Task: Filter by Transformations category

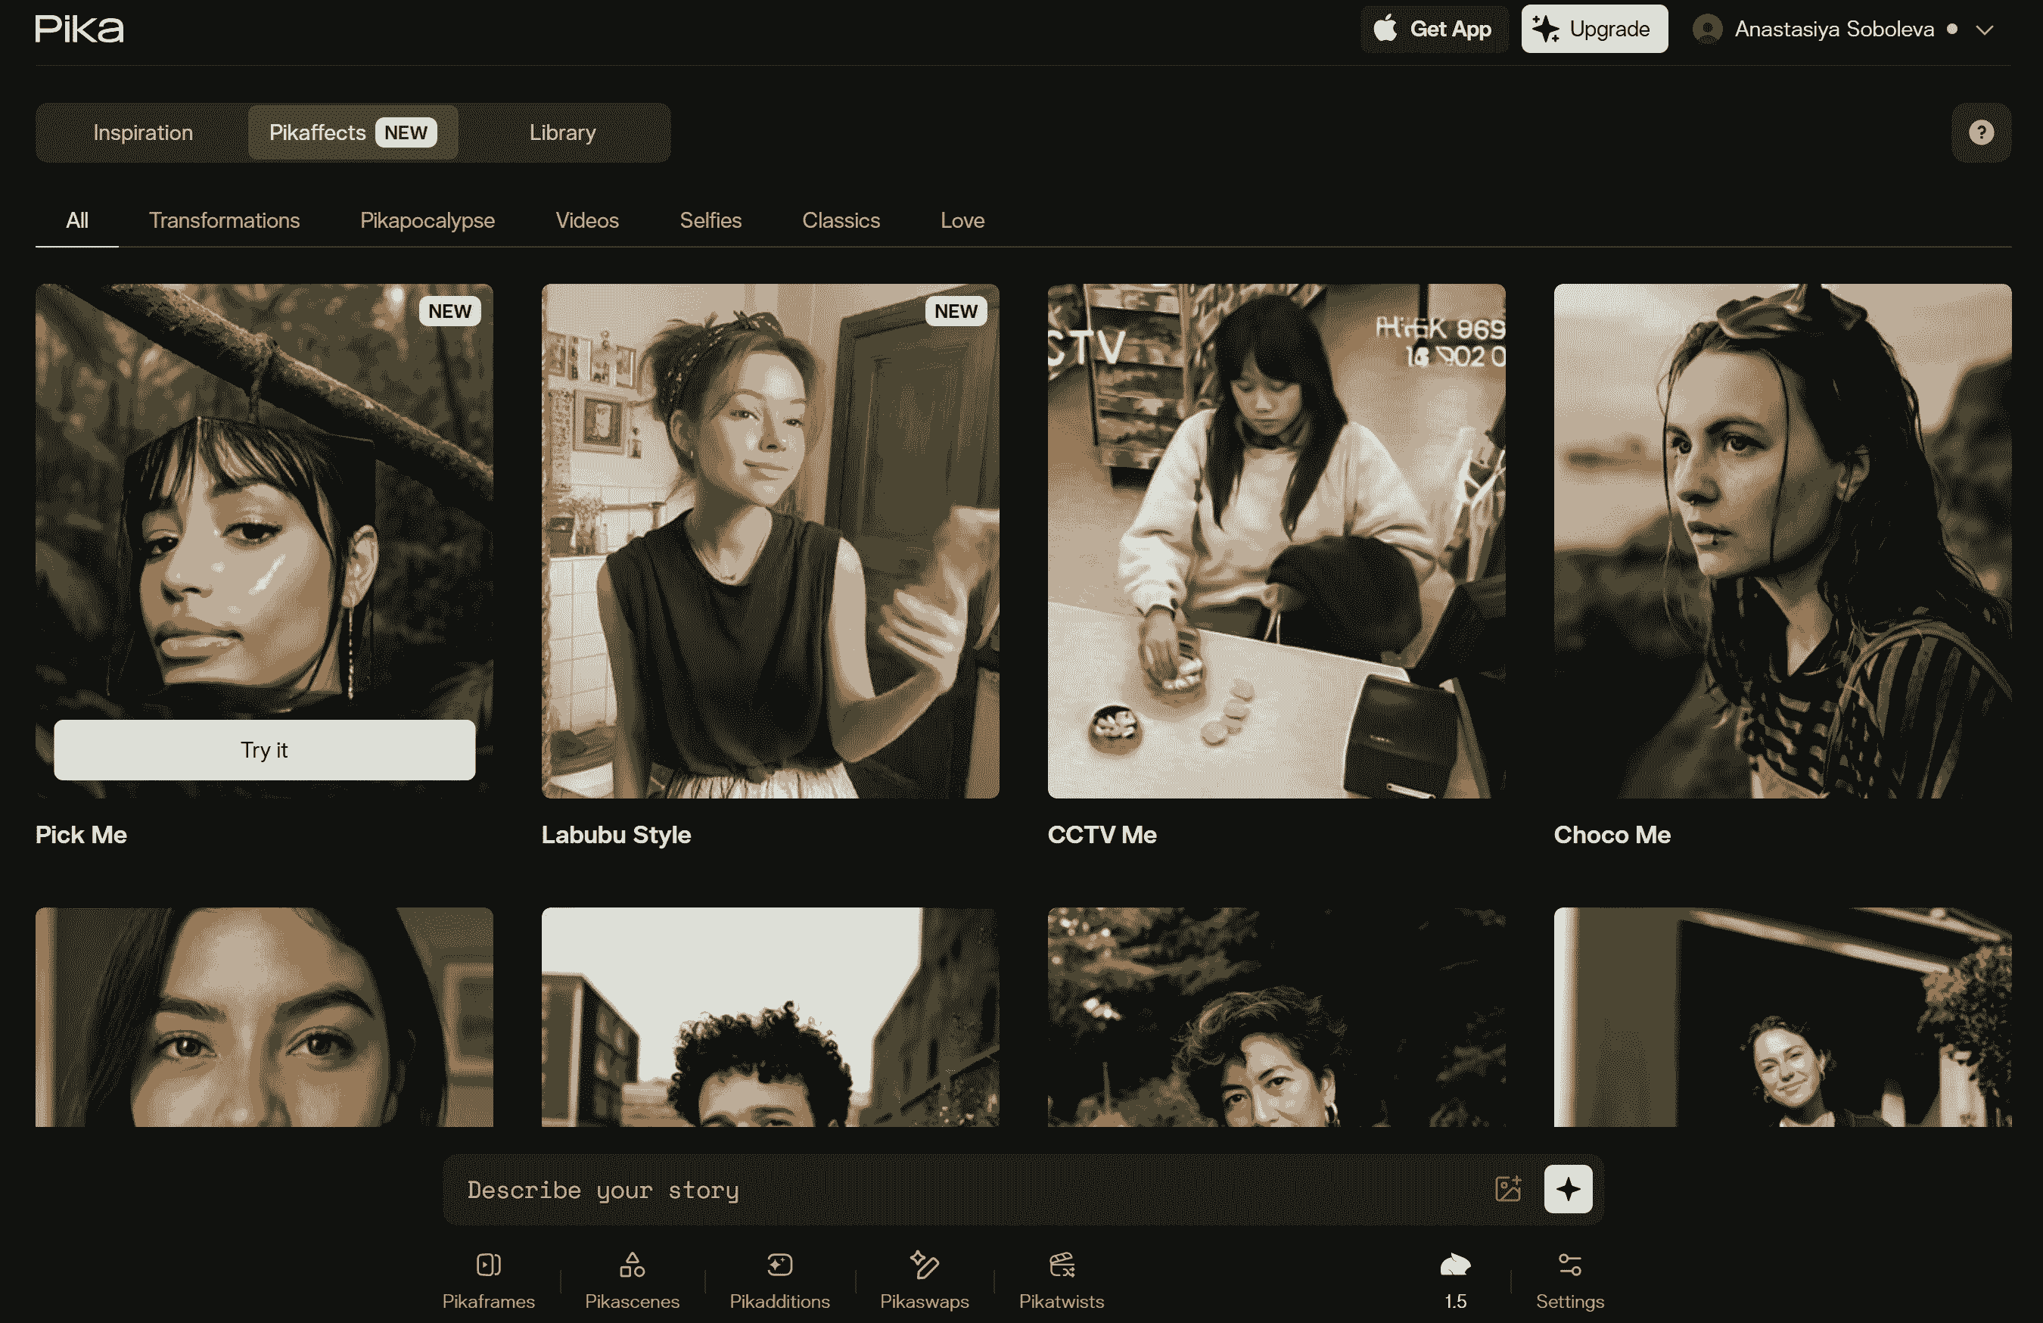Action: (224, 221)
